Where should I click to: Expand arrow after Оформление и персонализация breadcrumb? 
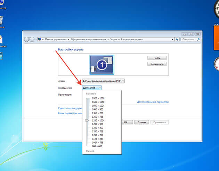pos(108,39)
